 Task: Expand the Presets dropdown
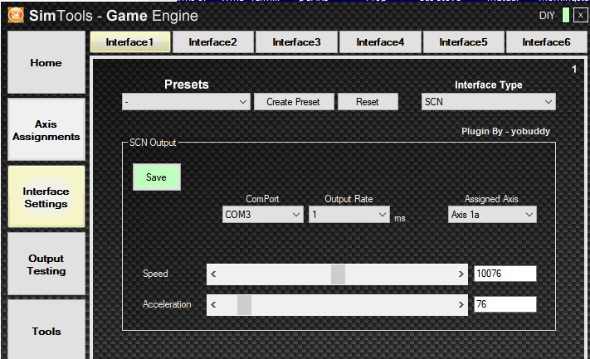(x=186, y=102)
